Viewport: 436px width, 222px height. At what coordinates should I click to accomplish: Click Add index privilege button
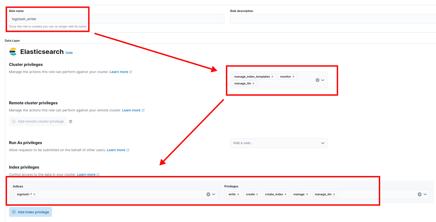[x=31, y=212]
